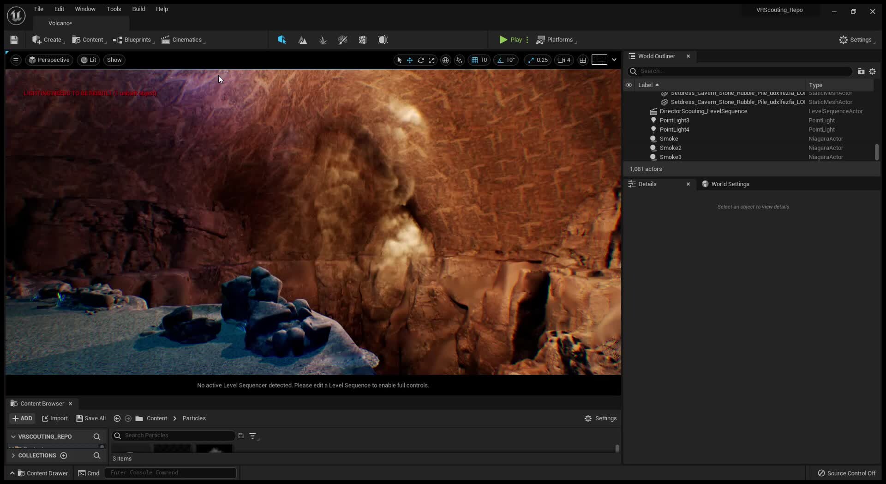Screen dimensions: 886x484
Task: Toggle rotation snapping at 10 degrees
Action: 506,60
